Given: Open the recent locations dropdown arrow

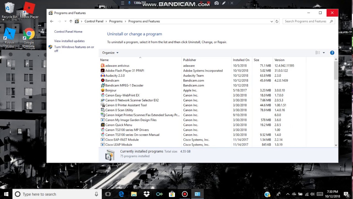Looking at the screenshot, I should coord(65,21).
